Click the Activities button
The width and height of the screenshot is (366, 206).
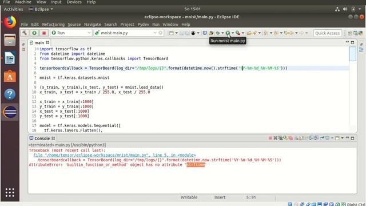click(14, 9)
